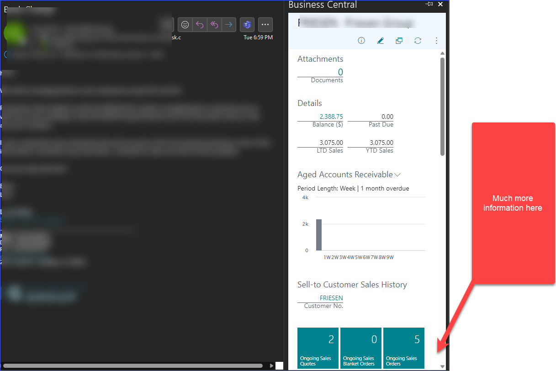This screenshot has height=371, width=556.
Task: Click the Business Central vertical scrollbar thumb
Action: coord(442,106)
